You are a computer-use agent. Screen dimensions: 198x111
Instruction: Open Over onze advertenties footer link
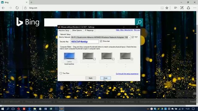(122, 102)
